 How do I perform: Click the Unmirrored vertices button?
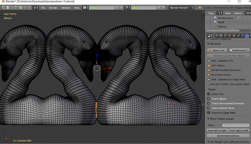coord(228,136)
